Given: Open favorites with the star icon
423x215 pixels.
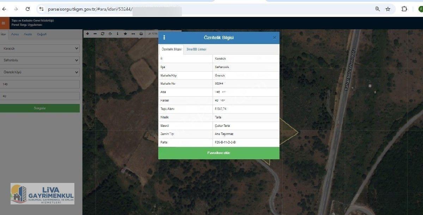Looking at the screenshot, I should click(x=125, y=34).
